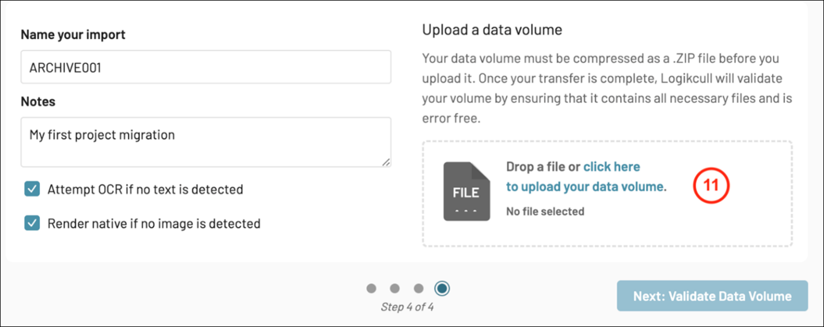824x327 pixels.
Task: Click the 'Attempt OCR if no text is detected' label
Action: (x=145, y=189)
